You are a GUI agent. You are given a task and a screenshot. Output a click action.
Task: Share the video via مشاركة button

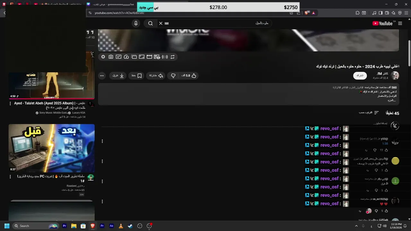156,76
